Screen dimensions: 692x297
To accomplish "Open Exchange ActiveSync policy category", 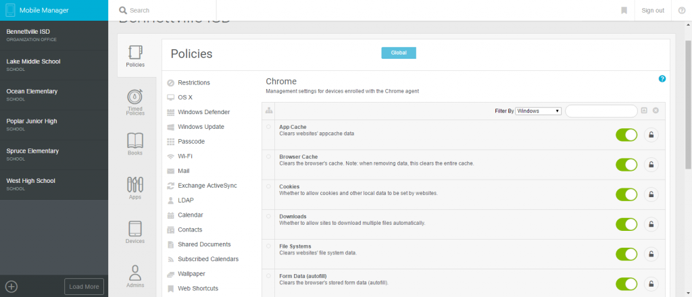I will coord(207,186).
